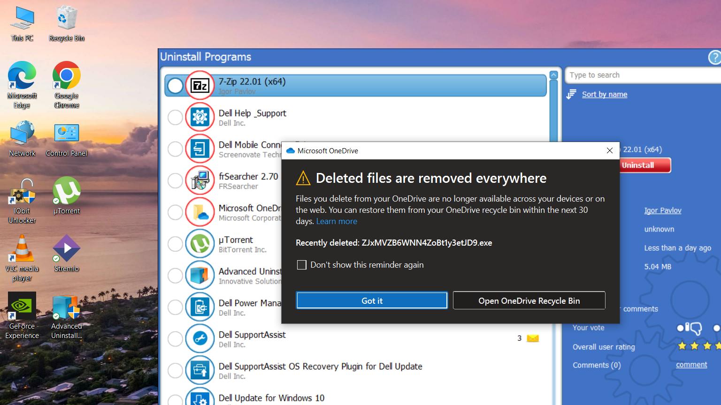Select the radio button beside Dell SupportAssist
The height and width of the screenshot is (405, 721).
[175, 338]
